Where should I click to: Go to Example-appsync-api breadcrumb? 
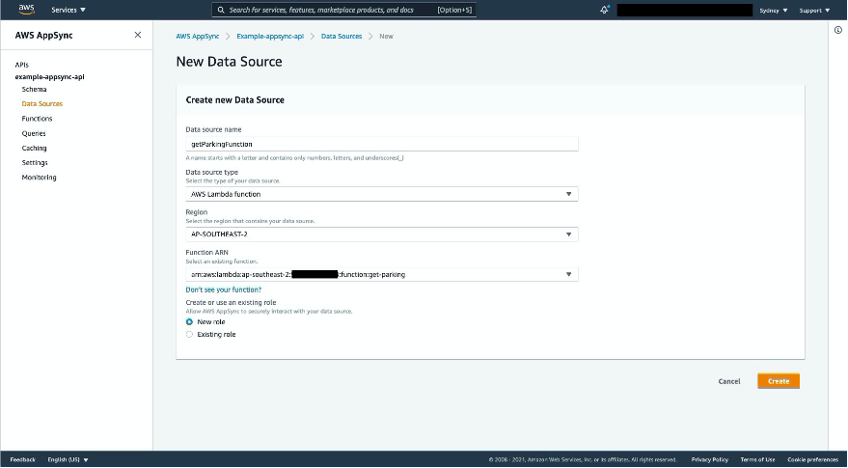pos(270,37)
